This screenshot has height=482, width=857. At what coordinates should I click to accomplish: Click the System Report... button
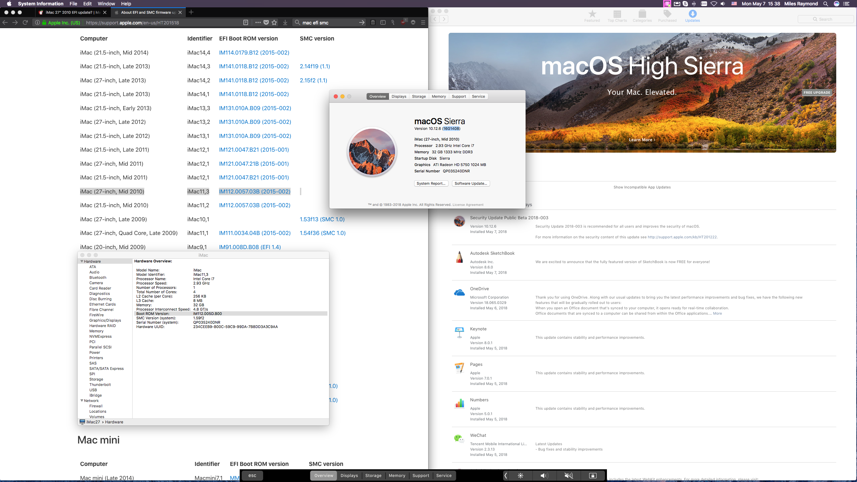(431, 183)
